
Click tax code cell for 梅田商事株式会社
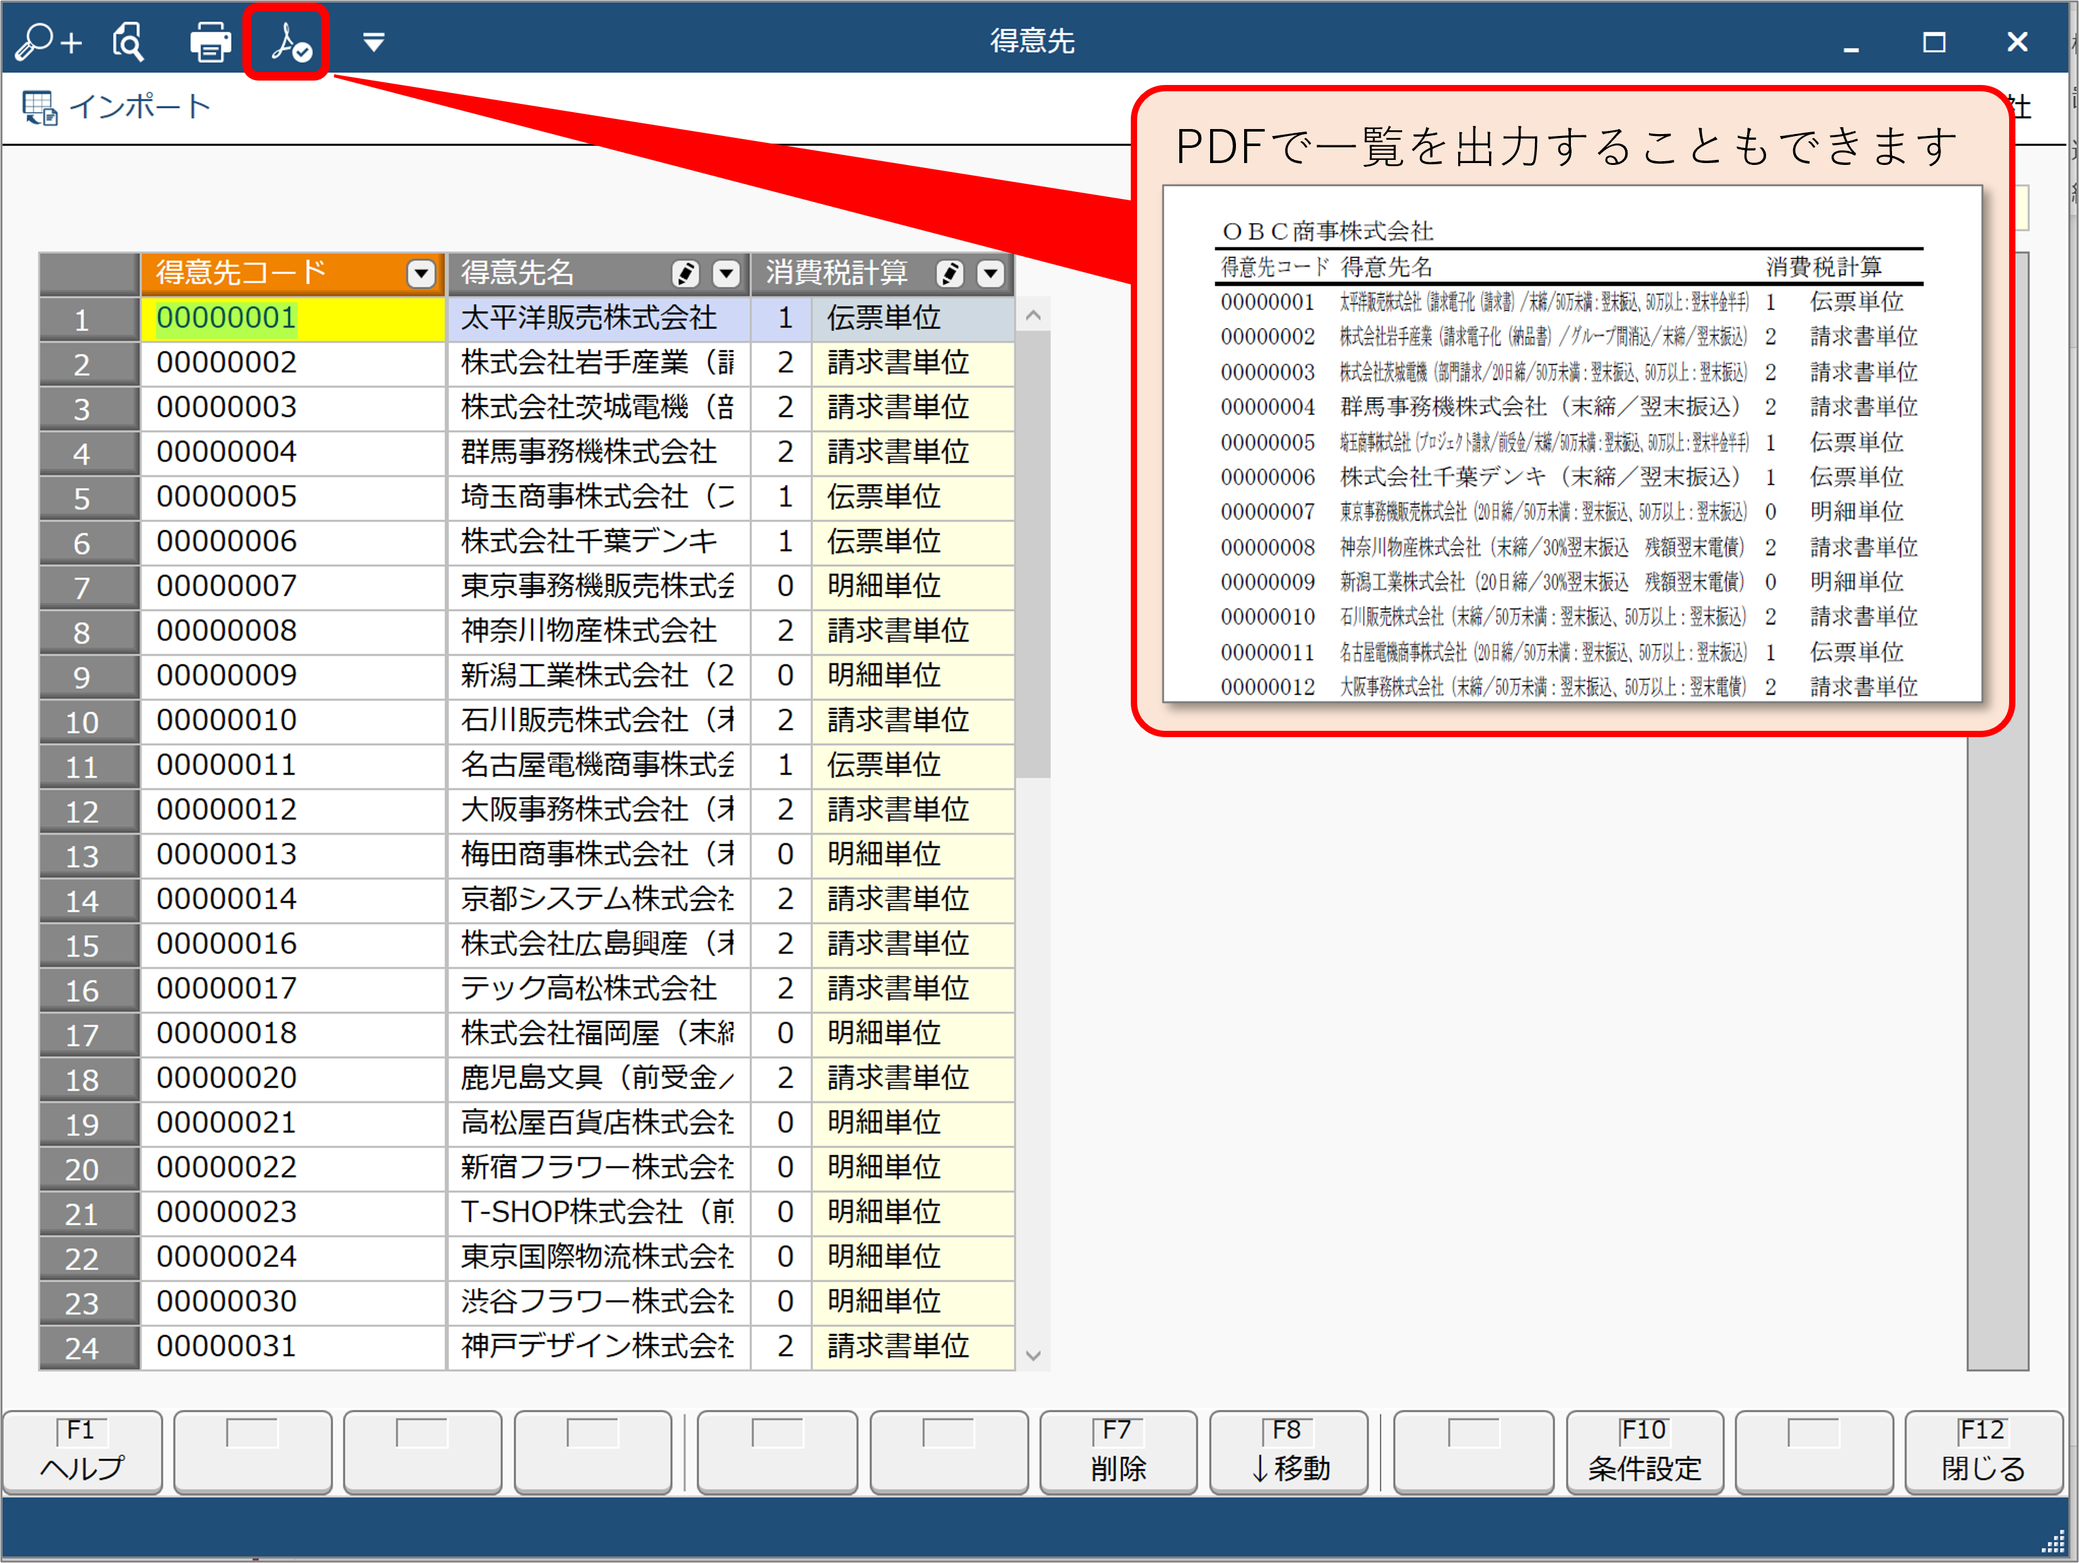pyautogui.click(x=782, y=855)
